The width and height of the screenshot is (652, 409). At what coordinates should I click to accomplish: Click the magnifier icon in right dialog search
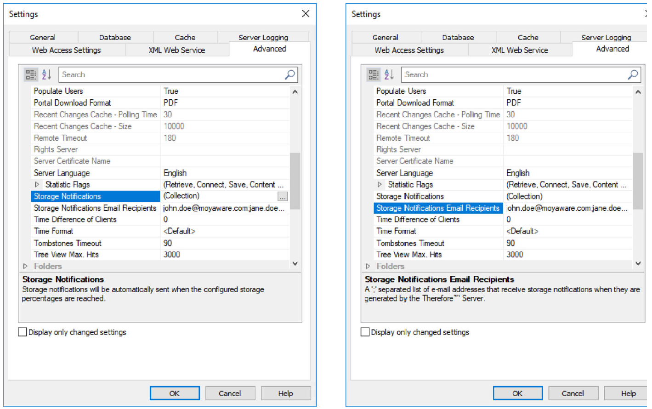633,74
